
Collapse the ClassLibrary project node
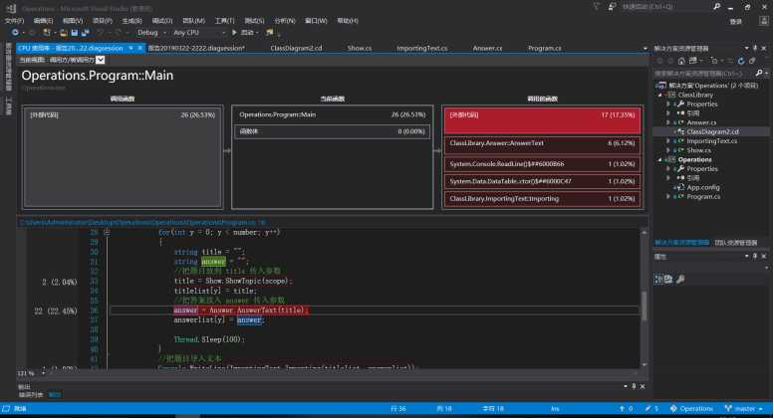point(660,95)
